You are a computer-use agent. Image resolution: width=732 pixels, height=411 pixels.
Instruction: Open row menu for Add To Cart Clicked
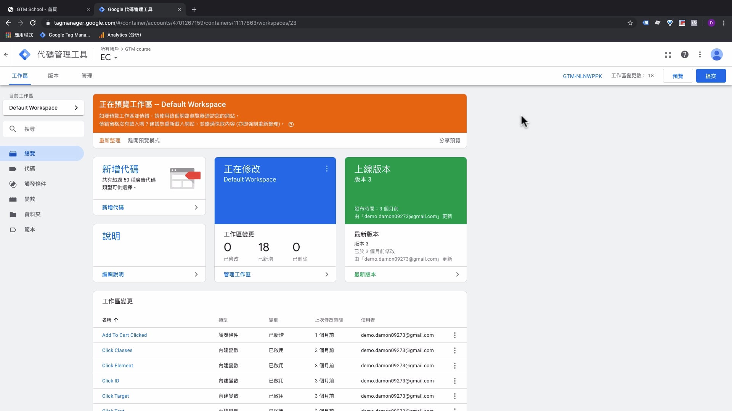[x=454, y=335]
